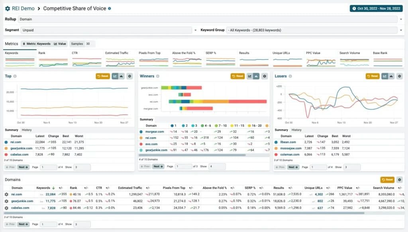Click the info icon next to Competitive Share of Voice
Viewport: 408px width, 232px height.
(110, 9)
